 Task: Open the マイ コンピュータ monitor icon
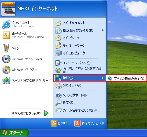tap(58, 53)
